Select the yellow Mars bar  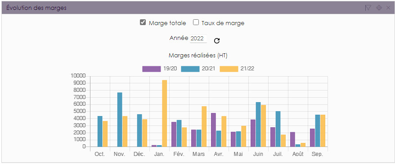pos(204,126)
